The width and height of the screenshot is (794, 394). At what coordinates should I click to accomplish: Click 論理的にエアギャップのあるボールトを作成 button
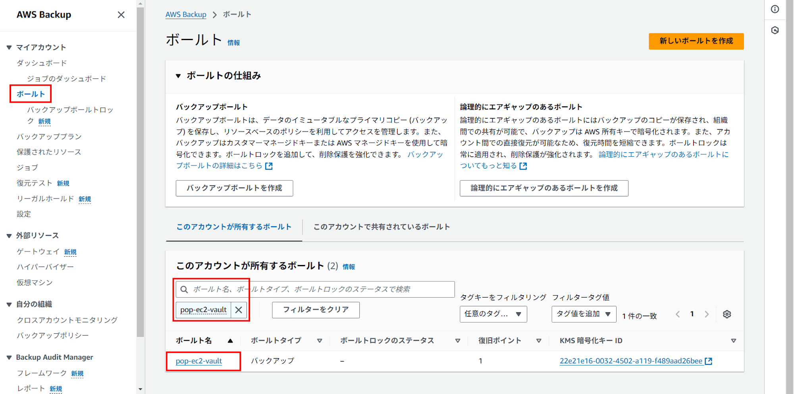click(x=544, y=188)
